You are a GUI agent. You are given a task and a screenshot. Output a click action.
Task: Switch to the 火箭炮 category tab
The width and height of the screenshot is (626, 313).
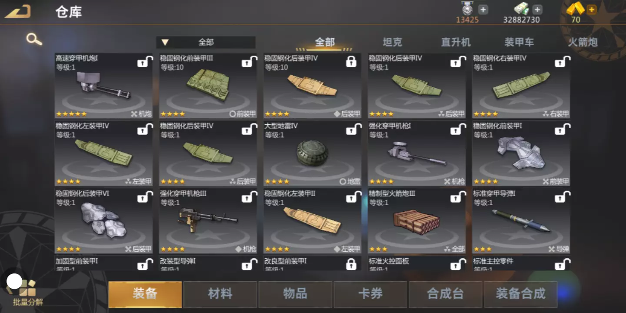click(x=583, y=42)
